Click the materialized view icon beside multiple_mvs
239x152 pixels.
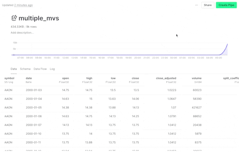pos(14,18)
